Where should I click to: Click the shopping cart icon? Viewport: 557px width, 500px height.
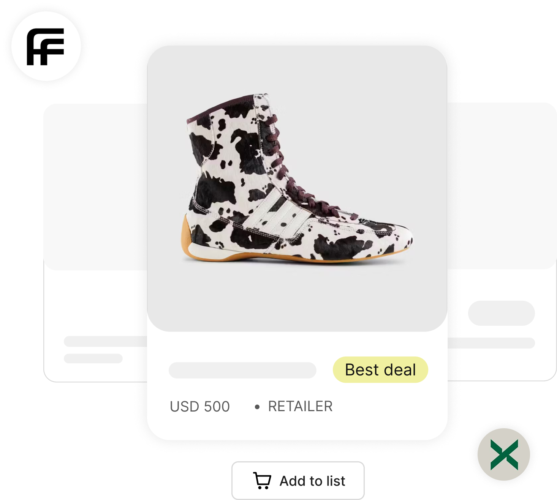[x=262, y=480]
